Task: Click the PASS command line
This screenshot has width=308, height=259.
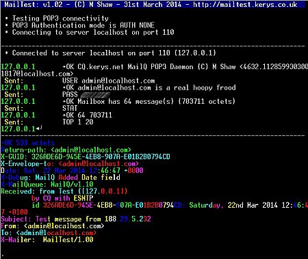Action: [86, 94]
